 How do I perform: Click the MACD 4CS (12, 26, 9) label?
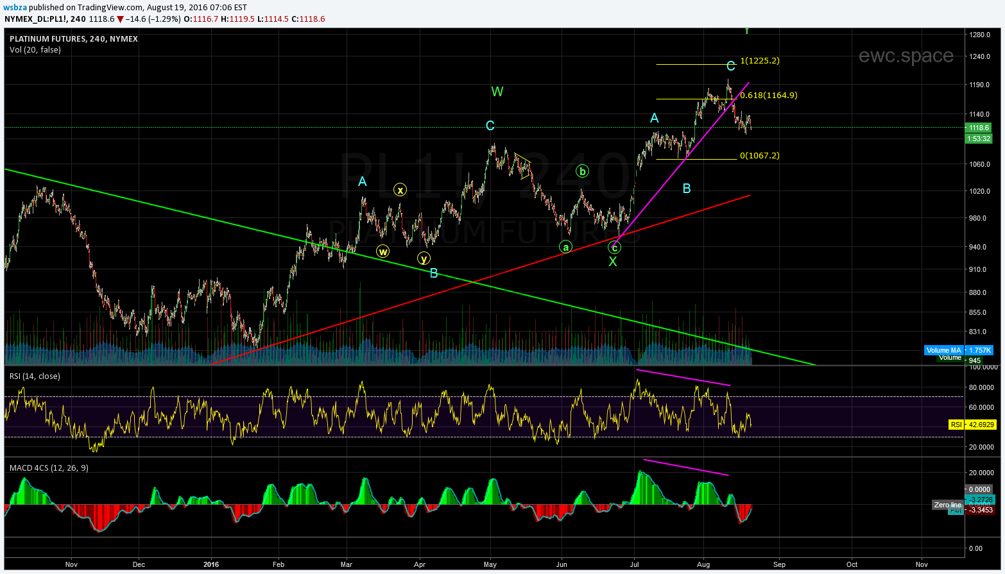(x=49, y=468)
